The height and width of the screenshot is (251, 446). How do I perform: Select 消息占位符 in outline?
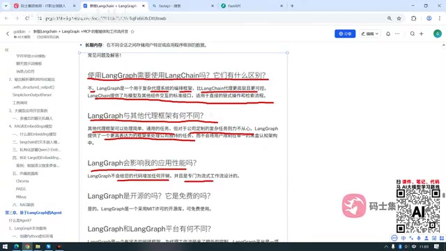click(x=25, y=71)
